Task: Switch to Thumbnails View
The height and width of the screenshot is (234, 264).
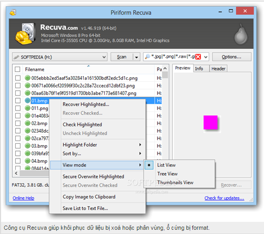Action: point(179,183)
